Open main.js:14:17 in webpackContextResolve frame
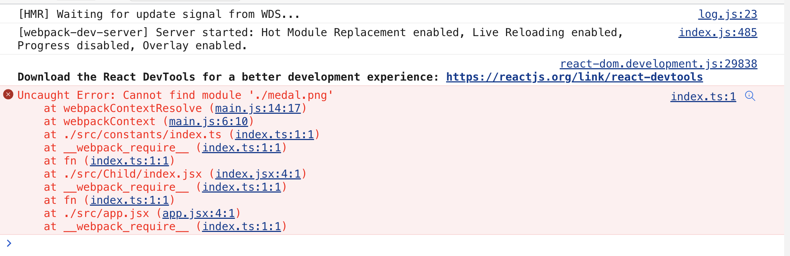This screenshot has height=256, width=790. click(x=258, y=108)
